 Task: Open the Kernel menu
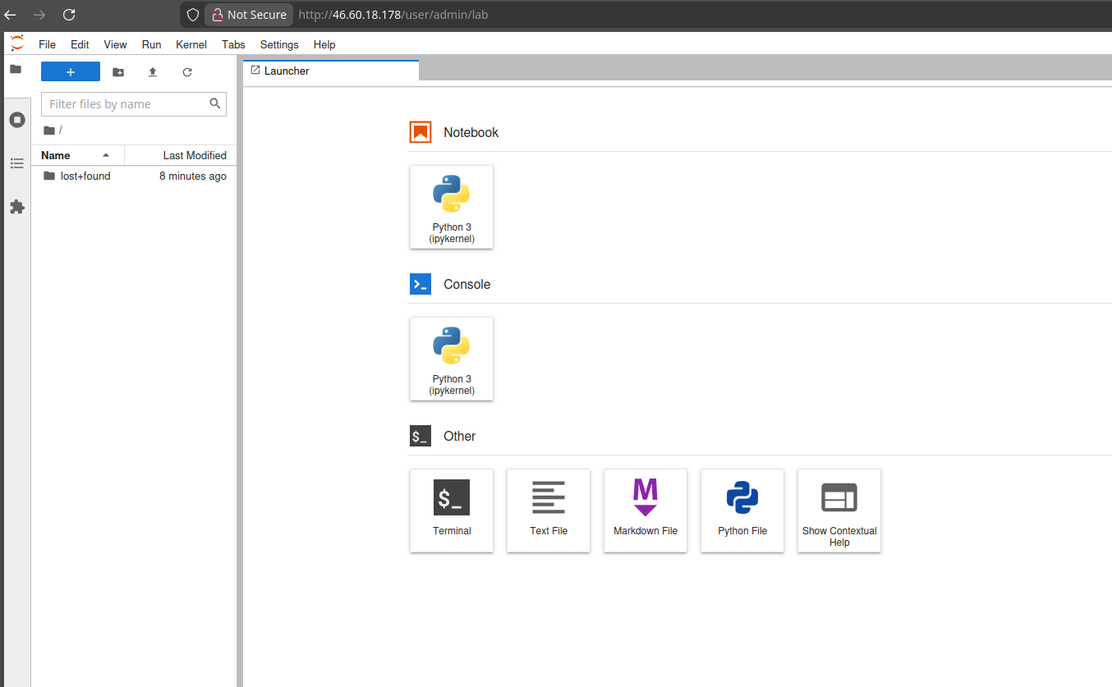point(191,44)
